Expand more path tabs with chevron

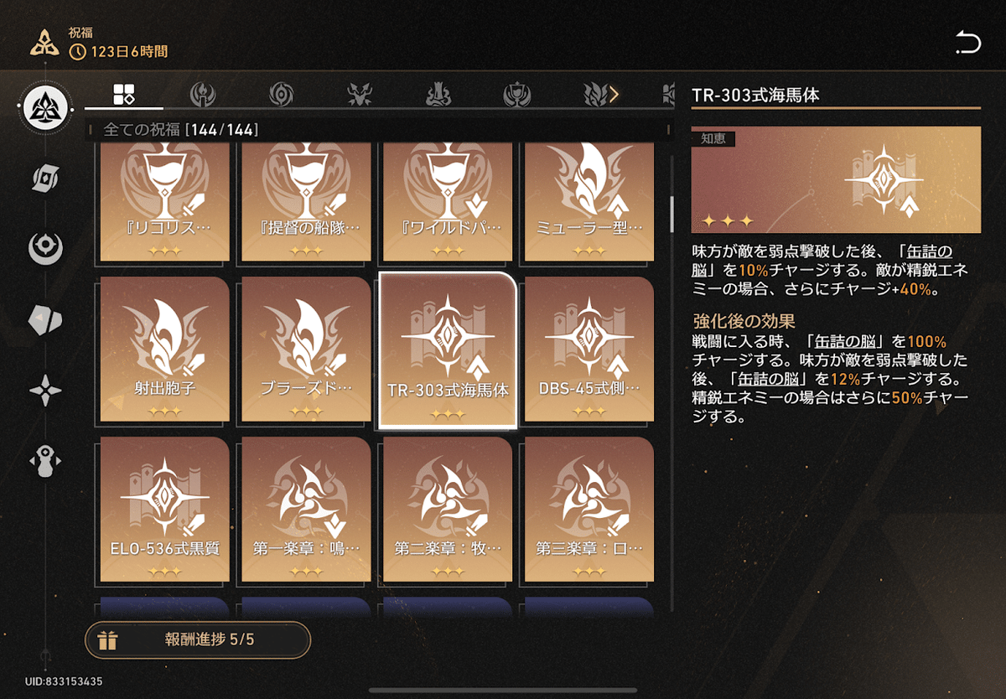[x=614, y=94]
